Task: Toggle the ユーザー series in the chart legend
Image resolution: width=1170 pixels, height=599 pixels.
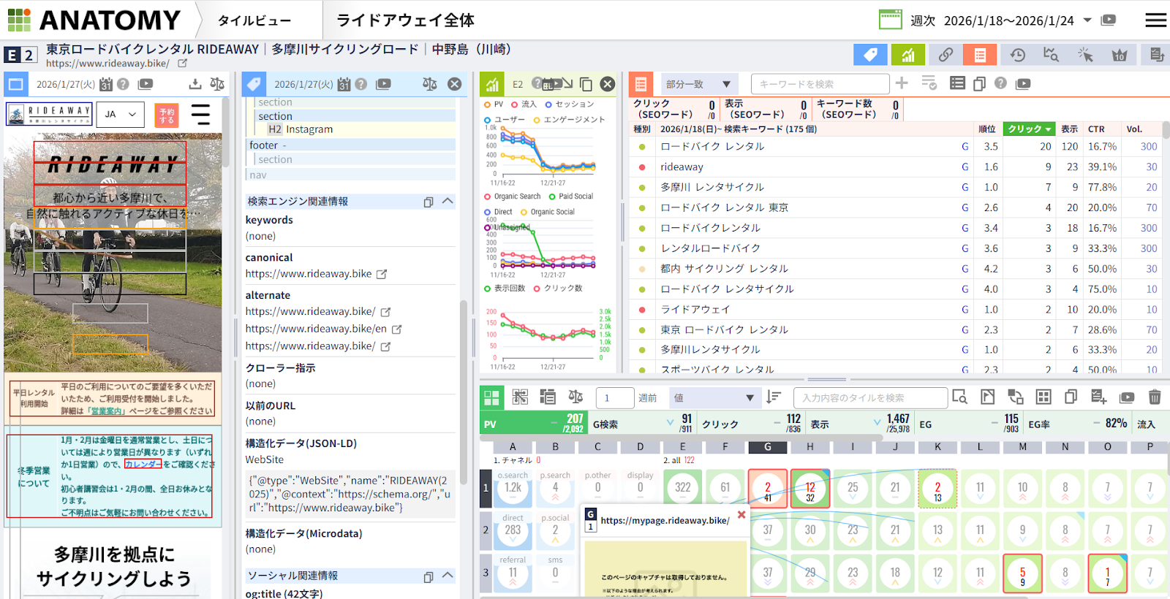Action: pyautogui.click(x=505, y=120)
